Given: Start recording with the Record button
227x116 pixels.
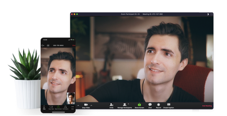Looking at the screenshot, I should click(x=158, y=106).
